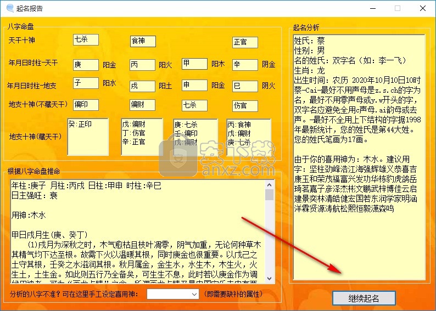Screen dimensions: 436x311
Task: Click scroll down arrow in 八字命盘推命 text box
Action: 269,278
